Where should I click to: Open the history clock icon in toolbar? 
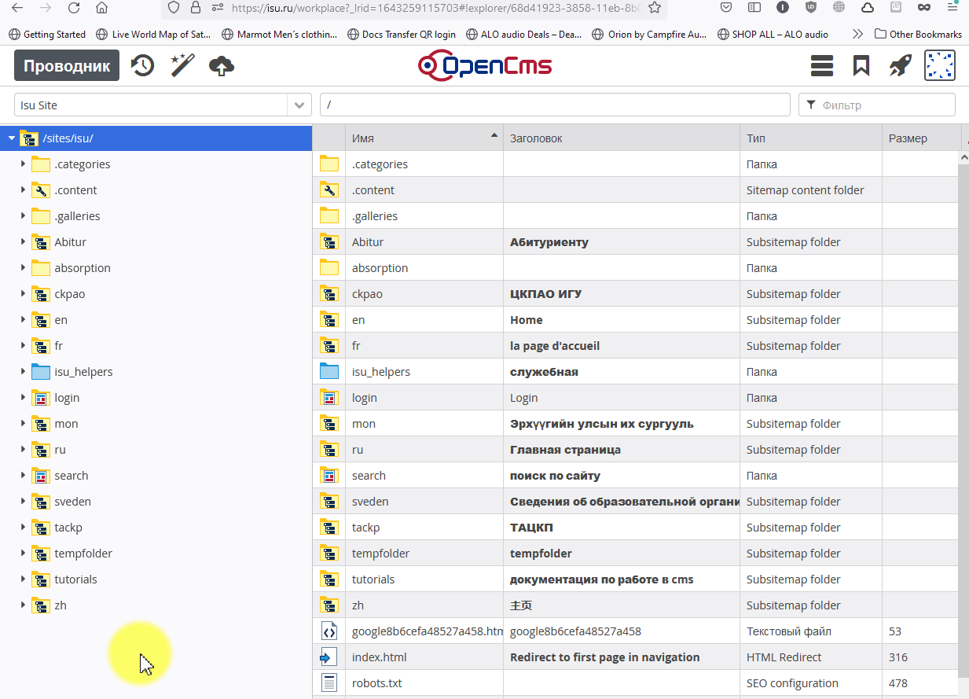(x=142, y=66)
